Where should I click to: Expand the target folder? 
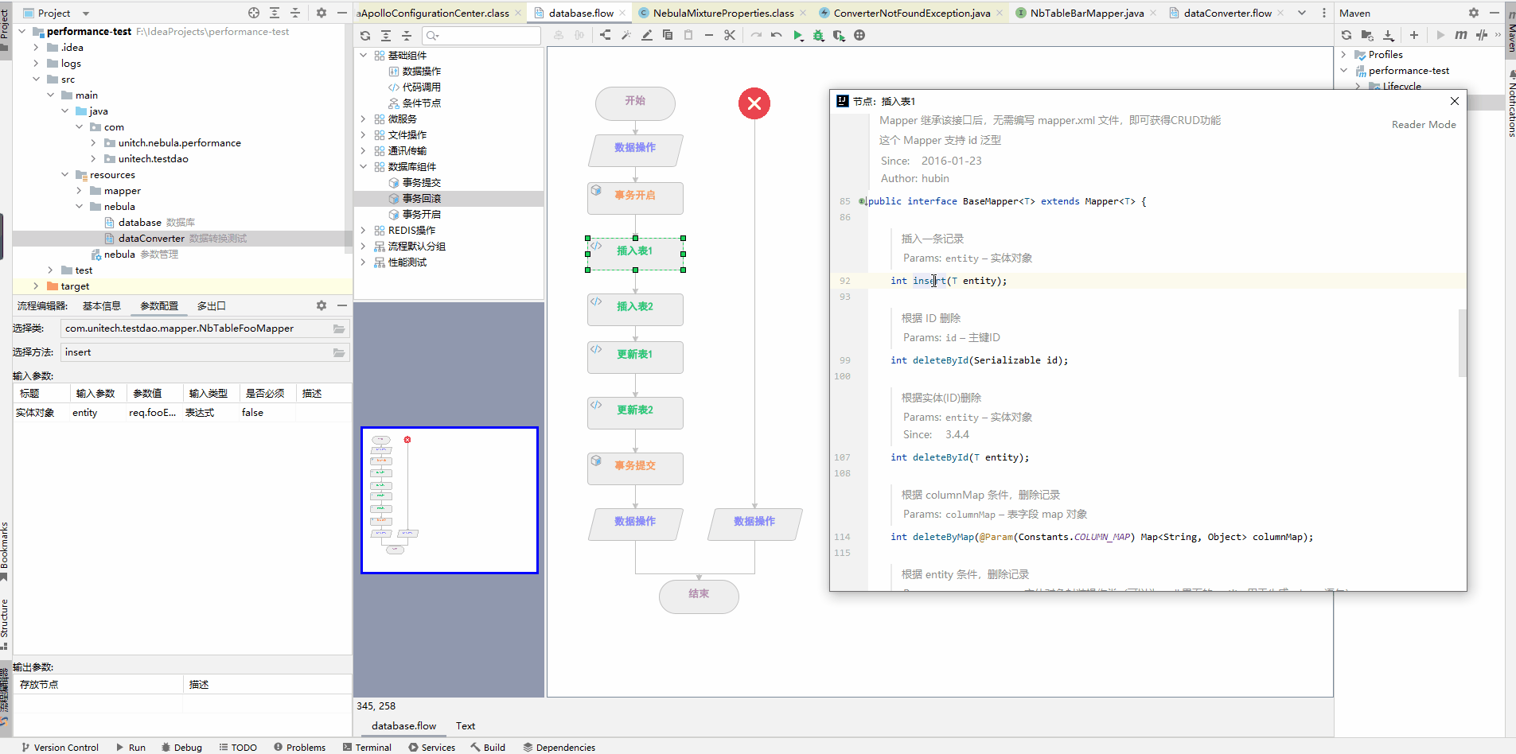coord(37,286)
